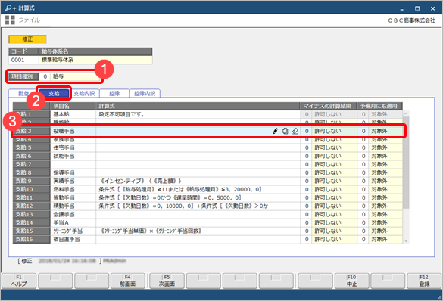Select the 宿日直手当 item name cell
Image resolution: width=443 pixels, height=301 pixels.
coord(73,239)
